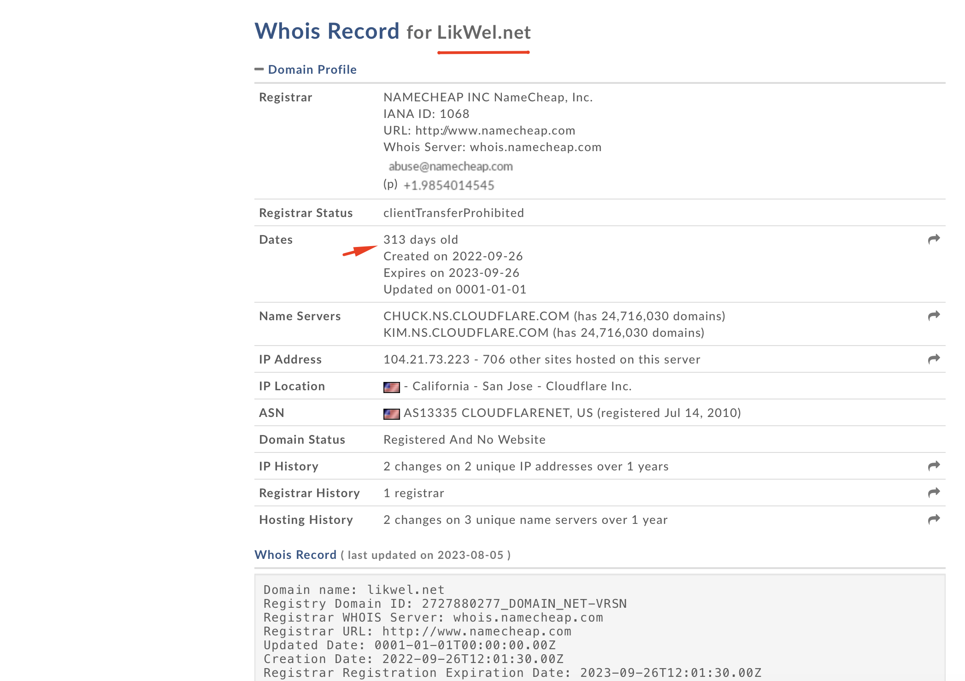Collapse Domain Profile via minus icon
Viewport: 965px width, 681px height.
[259, 70]
